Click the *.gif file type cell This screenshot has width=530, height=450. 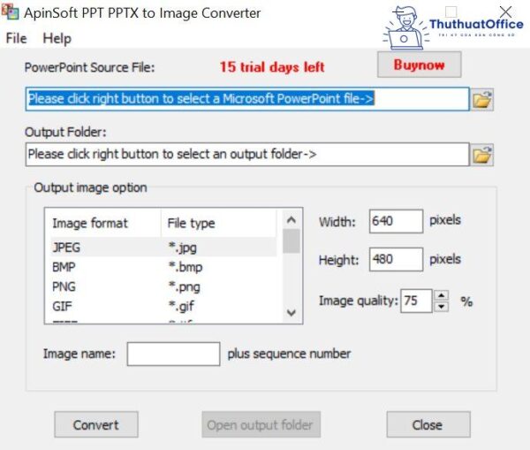click(181, 306)
